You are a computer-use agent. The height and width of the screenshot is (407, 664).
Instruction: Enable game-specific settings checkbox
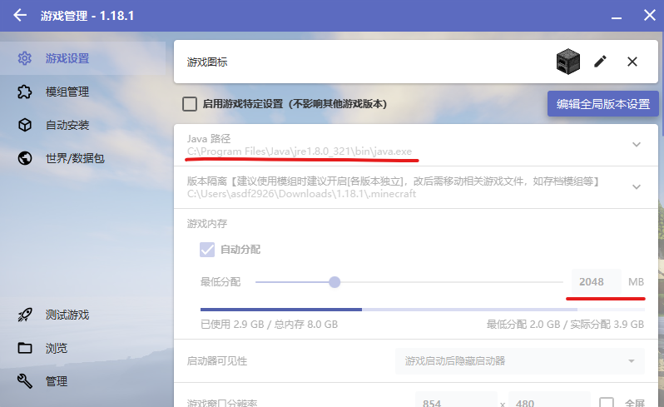[190, 104]
